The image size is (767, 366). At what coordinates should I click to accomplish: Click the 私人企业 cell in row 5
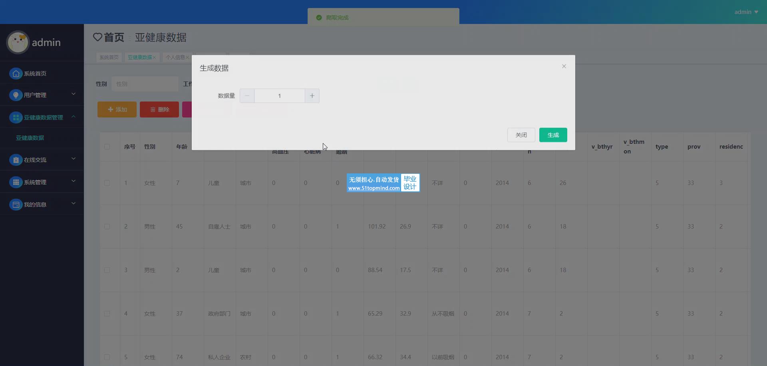click(219, 357)
